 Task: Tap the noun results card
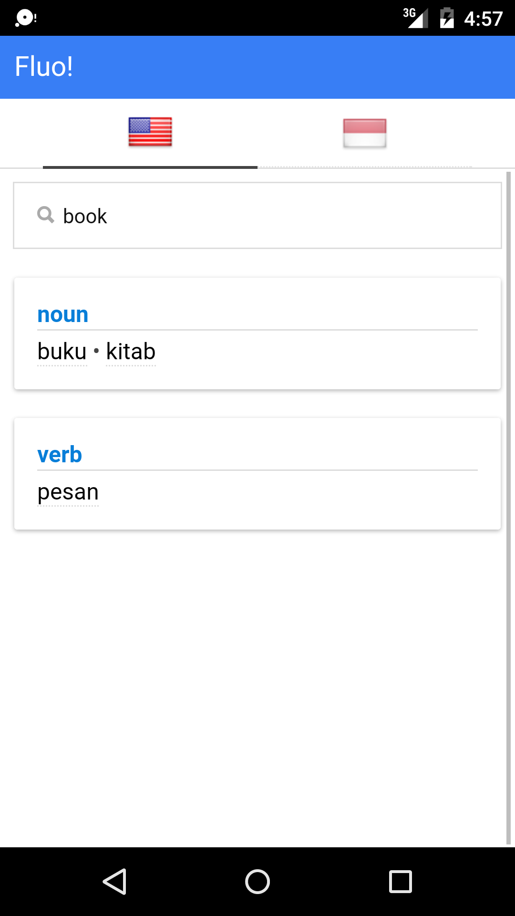click(x=257, y=333)
